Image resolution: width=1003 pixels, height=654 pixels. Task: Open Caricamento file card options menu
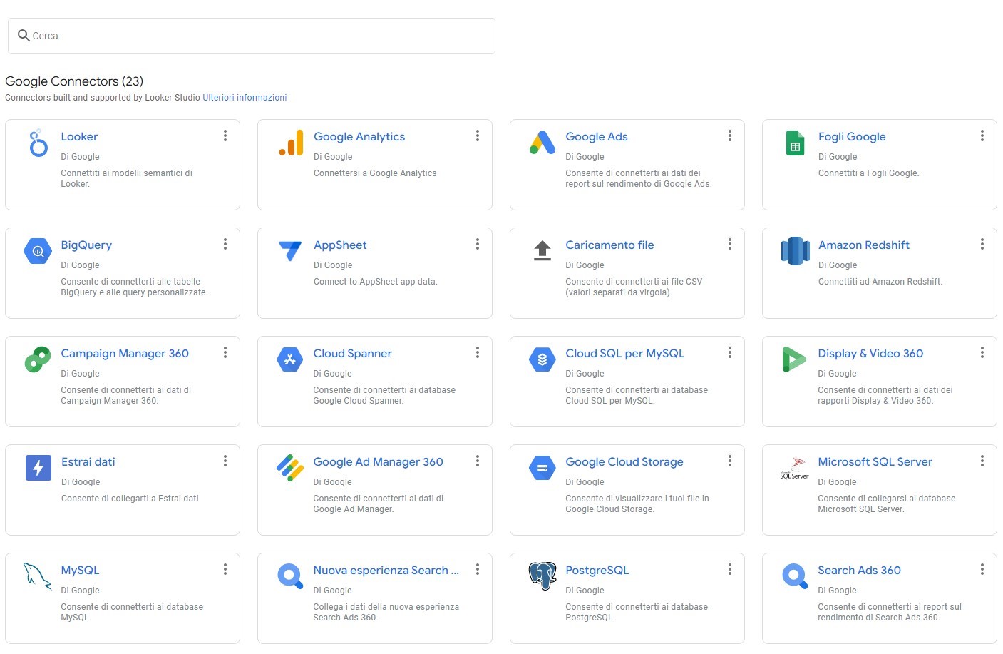[730, 244]
